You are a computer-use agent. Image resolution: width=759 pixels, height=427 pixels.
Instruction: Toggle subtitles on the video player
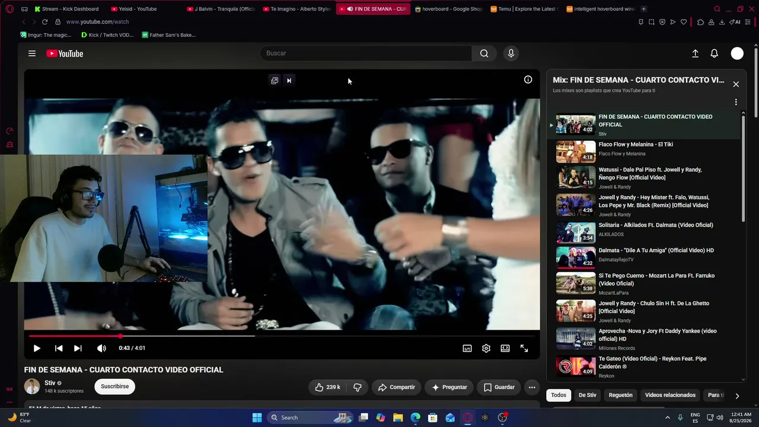point(467,348)
